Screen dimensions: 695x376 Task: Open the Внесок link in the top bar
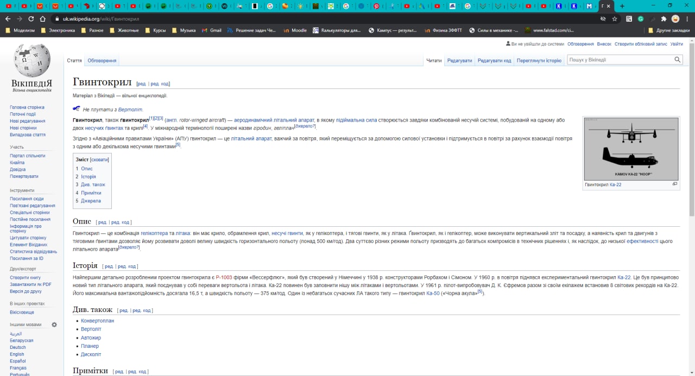click(x=604, y=44)
